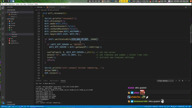Click 'Spaces: 2' indentation in status bar
This screenshot has height=108, width=192.
(x=155, y=106)
